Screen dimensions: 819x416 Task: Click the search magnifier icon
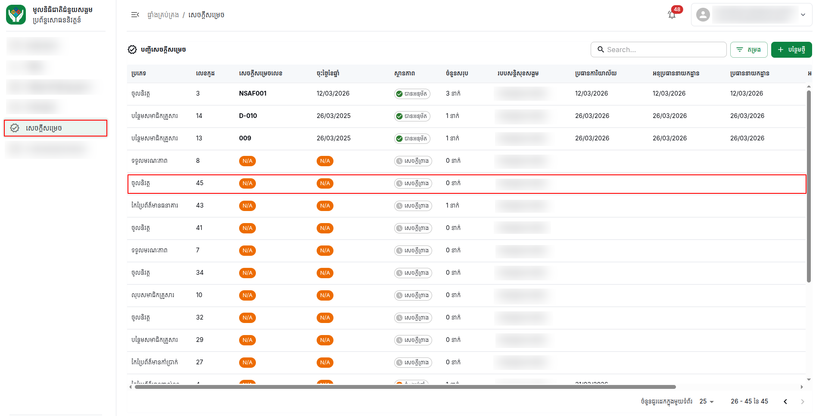click(x=601, y=50)
